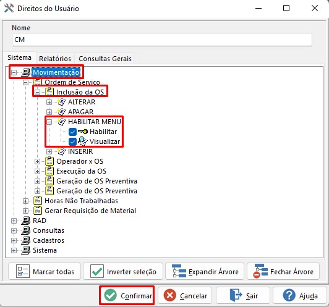Image resolution: width=329 pixels, height=307 pixels.
Task: Select the Movimentação tree label
Action: pos(56,72)
